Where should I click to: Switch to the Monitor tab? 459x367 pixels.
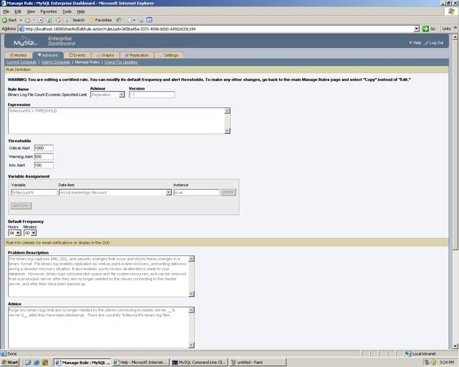pyautogui.click(x=19, y=55)
